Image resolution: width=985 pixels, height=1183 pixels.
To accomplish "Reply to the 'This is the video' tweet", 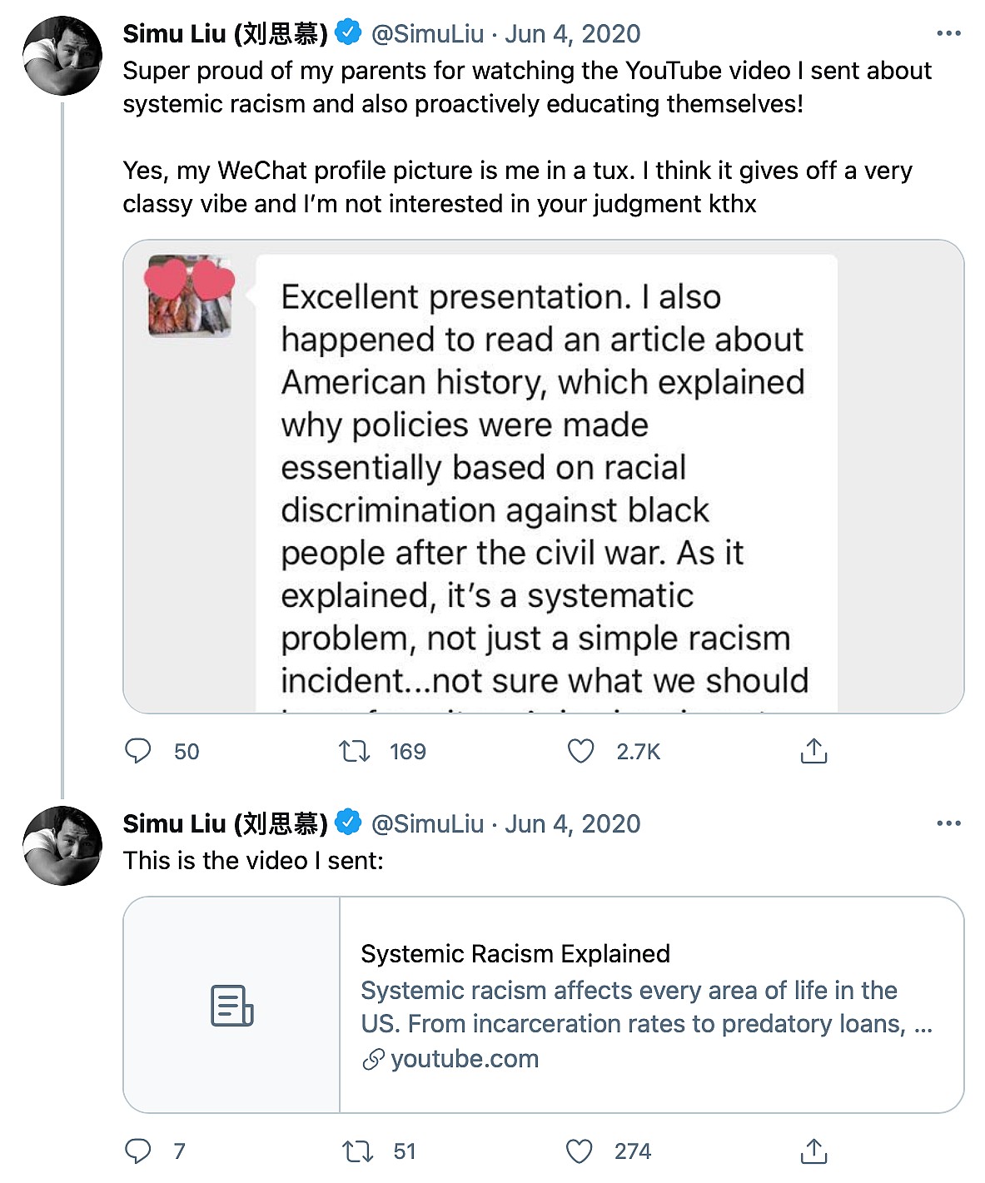I will (x=138, y=1151).
